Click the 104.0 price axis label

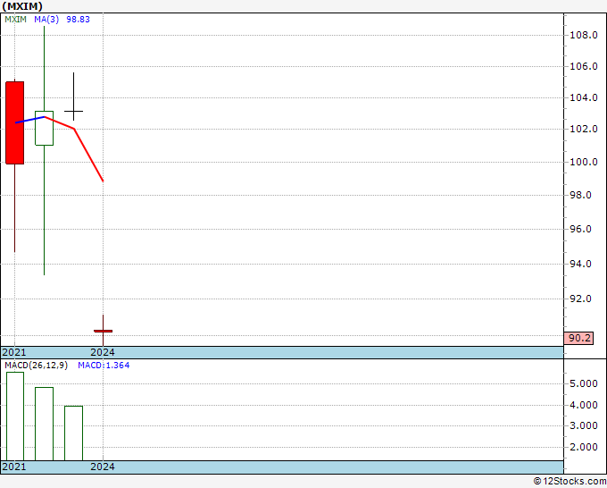[x=584, y=97]
